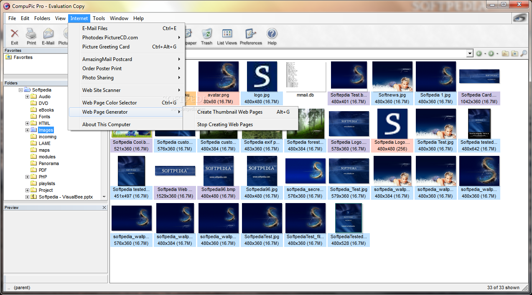532x295 pixels.
Task: Select the avatar.png thumbnail
Action: pyautogui.click(x=219, y=77)
